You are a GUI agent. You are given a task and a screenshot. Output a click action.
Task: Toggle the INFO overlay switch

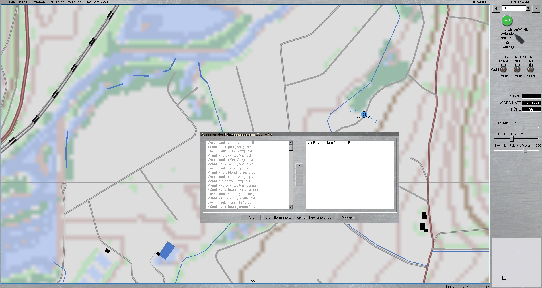click(517, 69)
